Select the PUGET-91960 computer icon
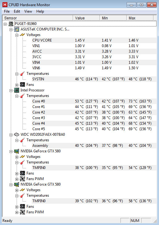Screen dimensions: 159x225 click(11, 24)
